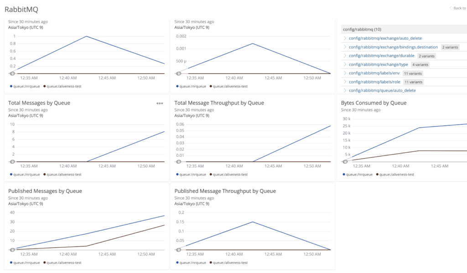
Task: Click the Back to chevron arrow icon
Action: click(x=450, y=8)
